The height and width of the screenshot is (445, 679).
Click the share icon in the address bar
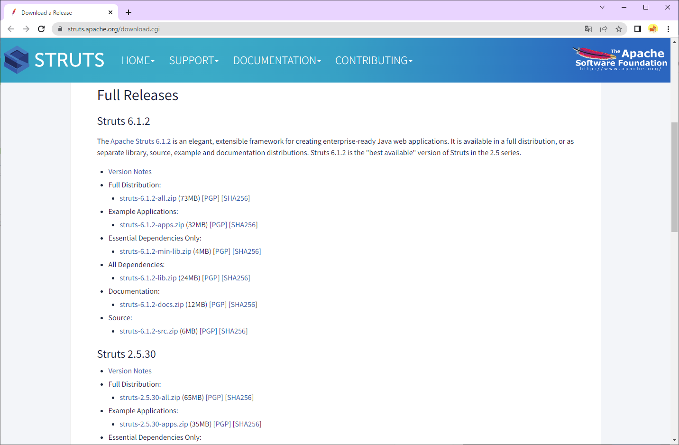click(x=604, y=29)
